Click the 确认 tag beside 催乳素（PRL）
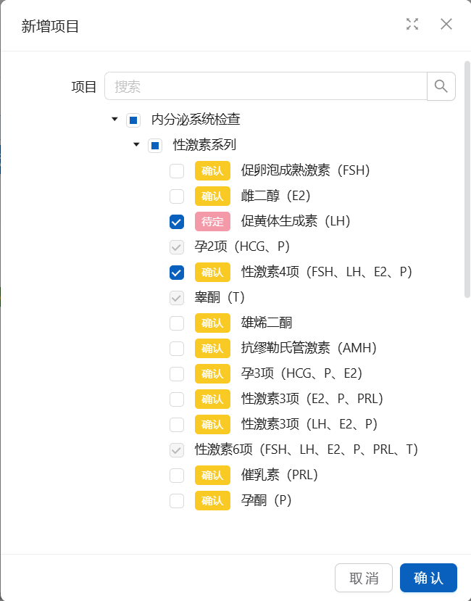Screen dimensions: 471x601 click(212, 476)
